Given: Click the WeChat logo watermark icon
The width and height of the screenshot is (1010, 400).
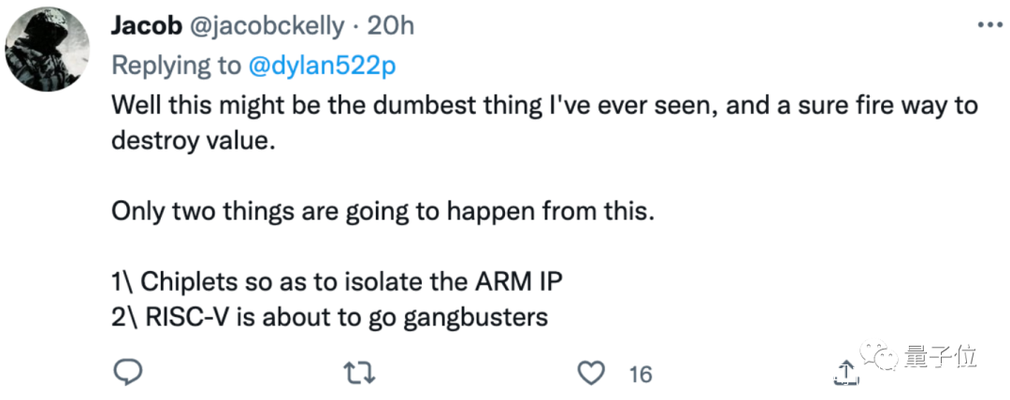Looking at the screenshot, I should point(882,357).
